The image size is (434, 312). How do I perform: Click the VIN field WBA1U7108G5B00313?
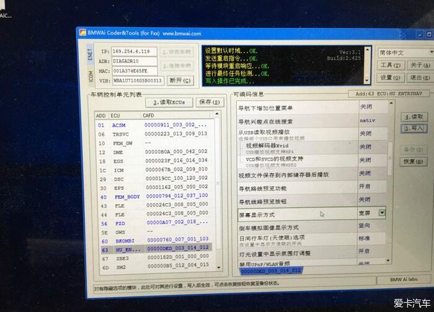point(138,81)
